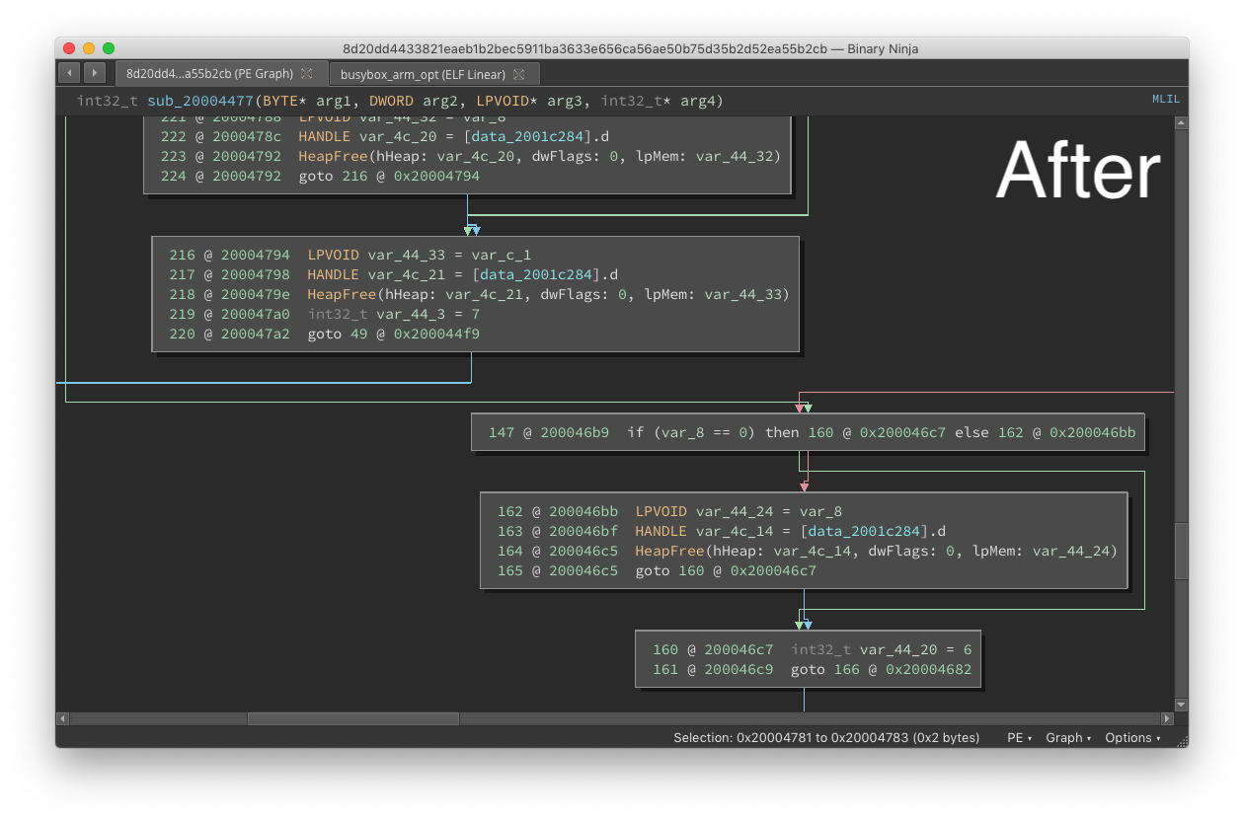This screenshot has height=821, width=1244.
Task: Switch to busybox_arm_opt (ELF Linear) tab
Action: (x=423, y=74)
